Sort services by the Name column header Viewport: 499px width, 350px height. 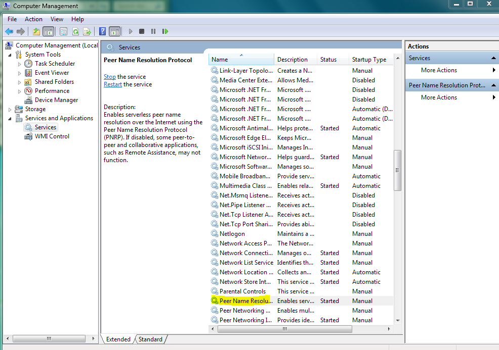click(x=241, y=60)
